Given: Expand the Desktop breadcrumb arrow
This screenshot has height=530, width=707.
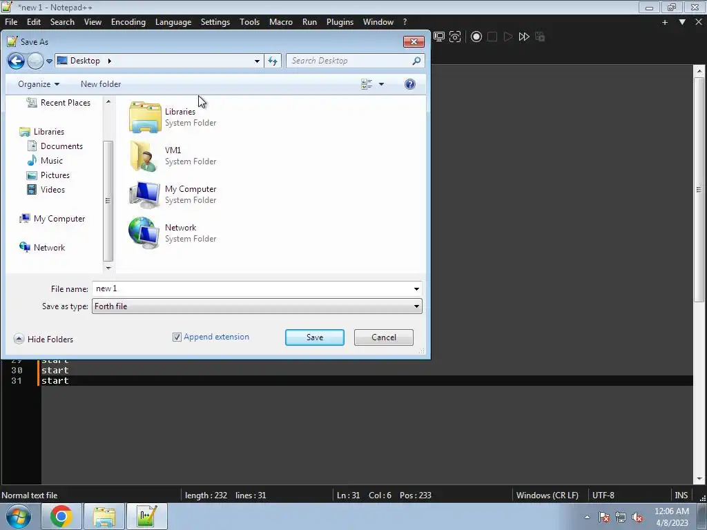Looking at the screenshot, I should [x=109, y=61].
